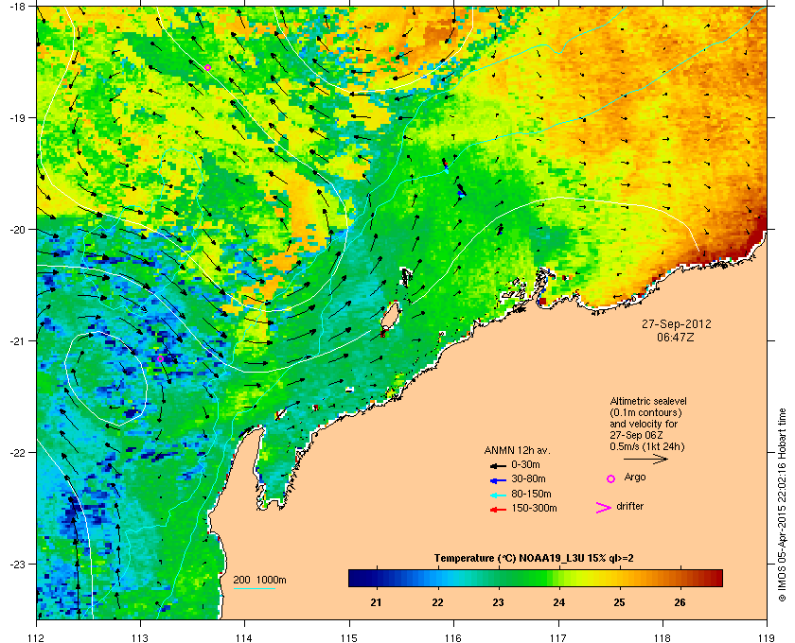
Task: Click the 0.5m/s velocity scale arrow
Action: tap(645, 460)
